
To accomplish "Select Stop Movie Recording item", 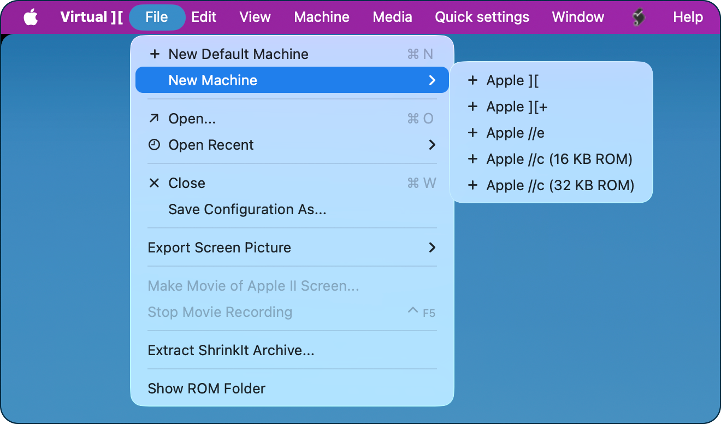I will 292,312.
